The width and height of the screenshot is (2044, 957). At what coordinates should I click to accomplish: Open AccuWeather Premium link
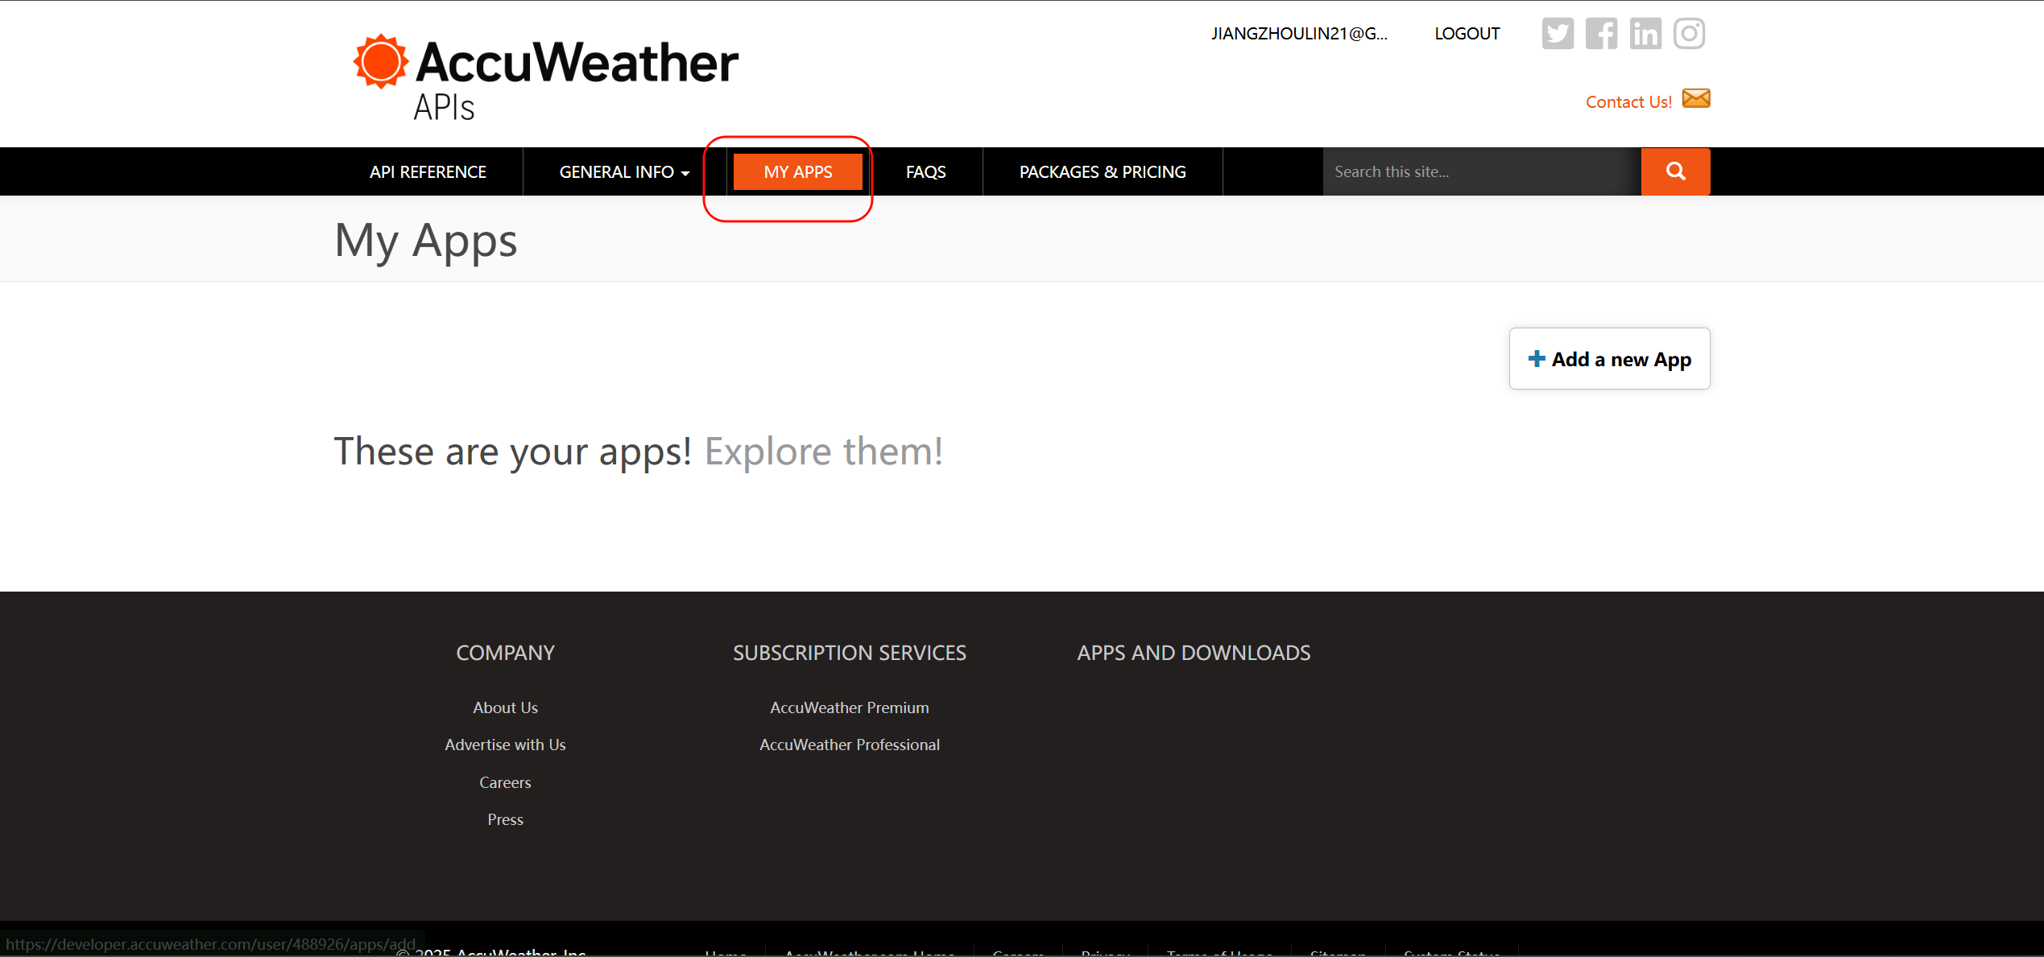coord(850,707)
